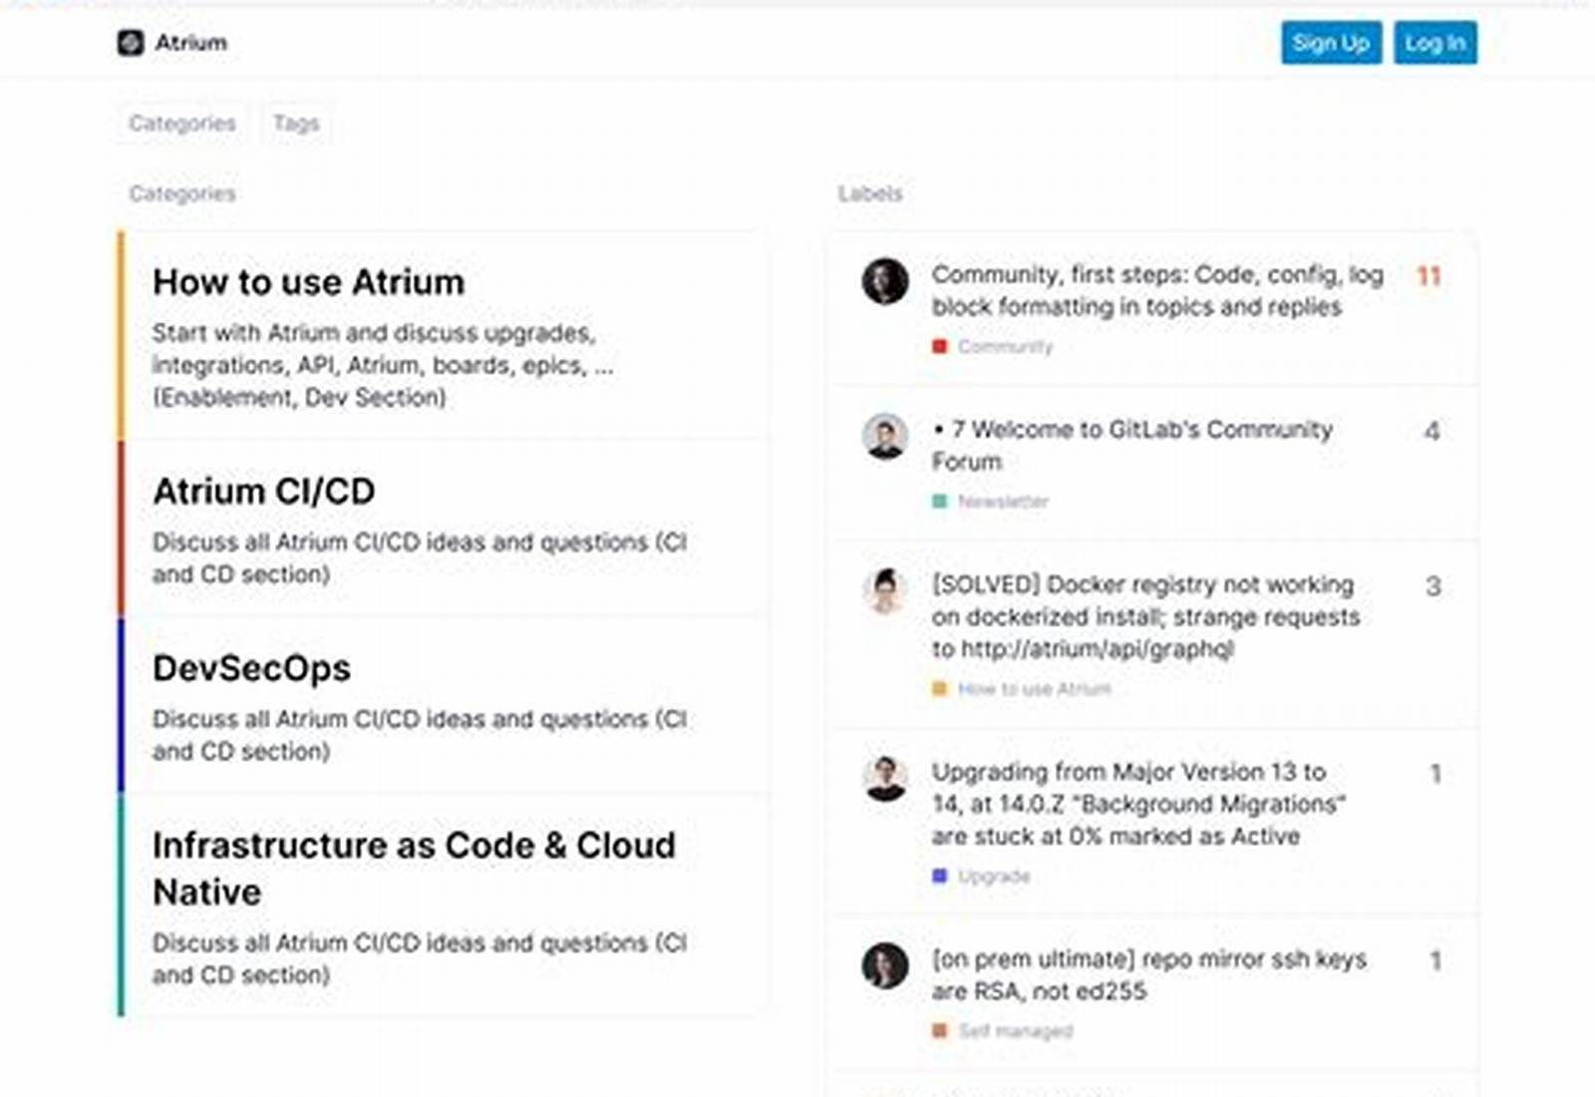Click the yellow How to use Atrium label square
Image resolution: width=1595 pixels, height=1097 pixels.
[939, 688]
